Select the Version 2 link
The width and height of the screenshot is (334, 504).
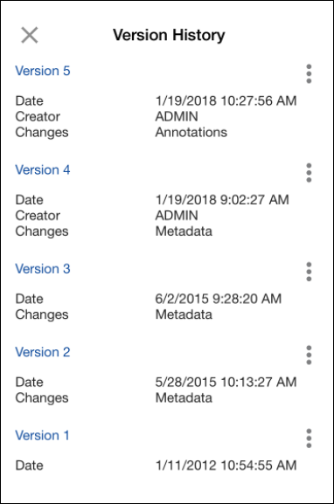pyautogui.click(x=43, y=352)
